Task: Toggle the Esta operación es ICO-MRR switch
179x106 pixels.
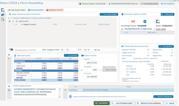Action: pyautogui.click(x=11, y=50)
